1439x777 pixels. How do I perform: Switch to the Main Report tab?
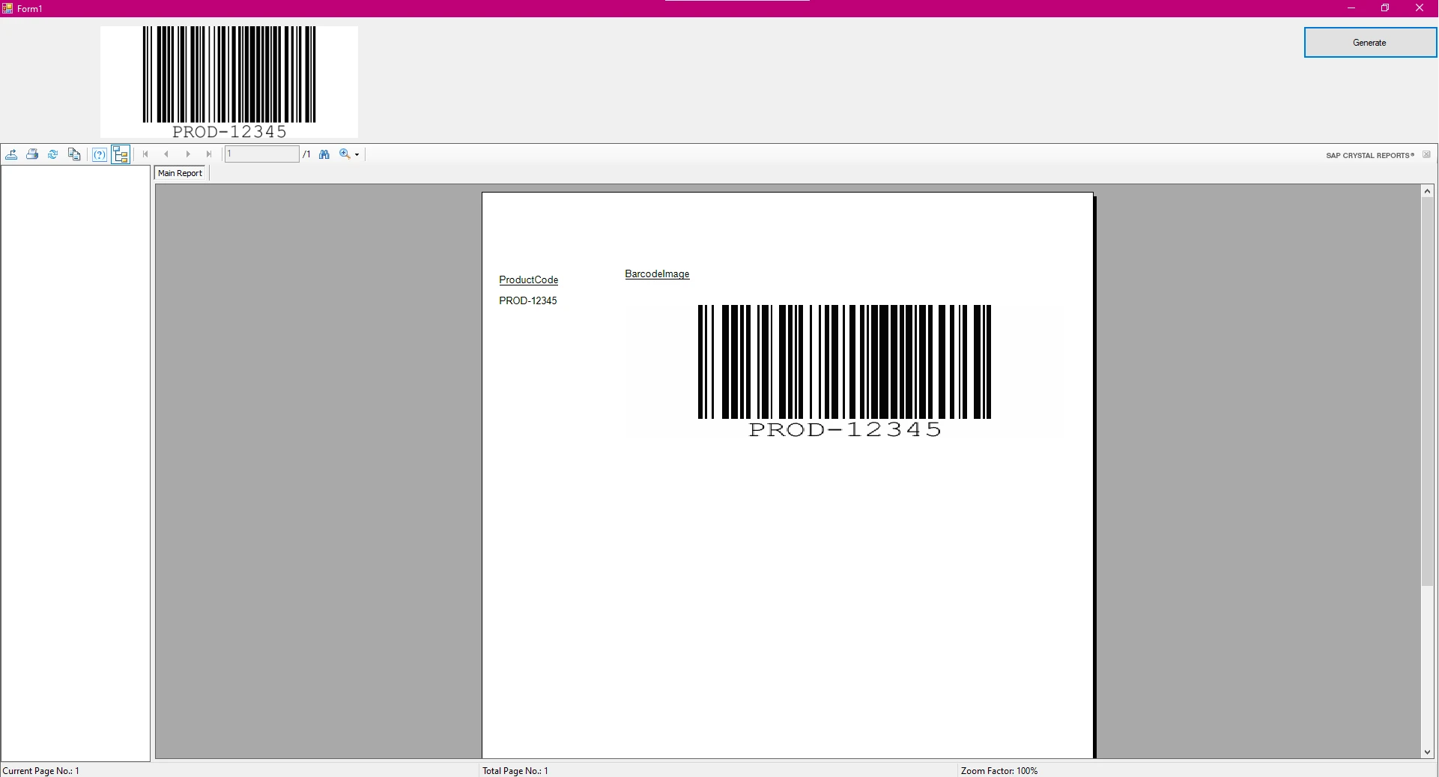coord(181,173)
